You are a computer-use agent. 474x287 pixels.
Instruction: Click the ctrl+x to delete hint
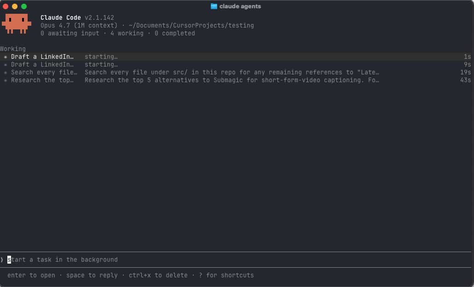tap(158, 275)
